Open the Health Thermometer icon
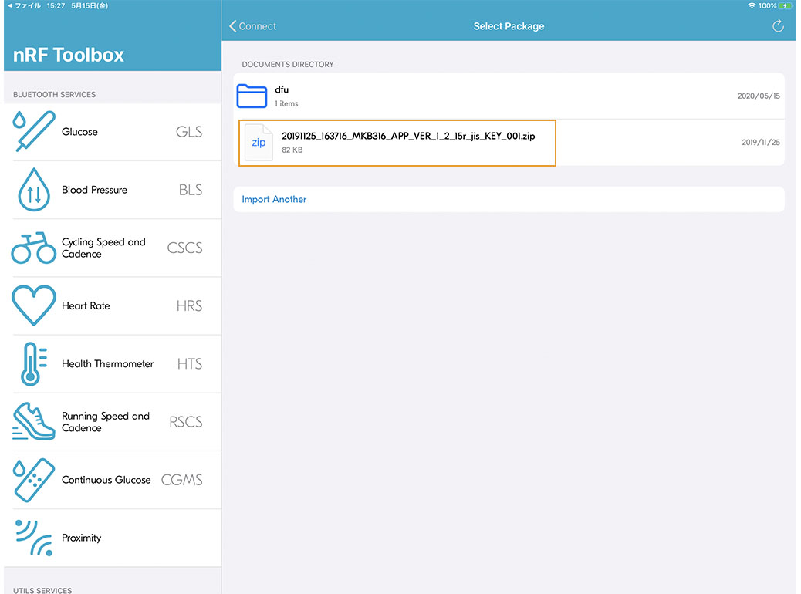Screen dimensions: 801x594 34,363
